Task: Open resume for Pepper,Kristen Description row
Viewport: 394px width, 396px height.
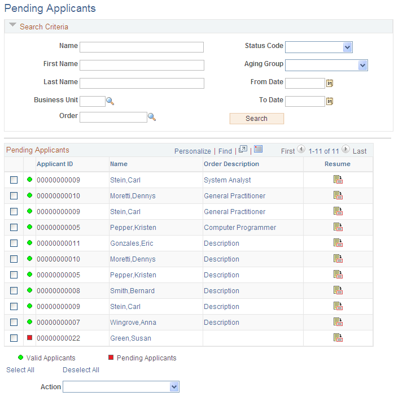Action: (338, 275)
